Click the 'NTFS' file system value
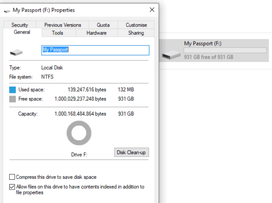272x203 pixels. pyautogui.click(x=47, y=77)
